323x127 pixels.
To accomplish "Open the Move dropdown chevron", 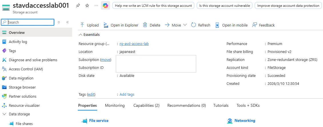I will point(185,25).
